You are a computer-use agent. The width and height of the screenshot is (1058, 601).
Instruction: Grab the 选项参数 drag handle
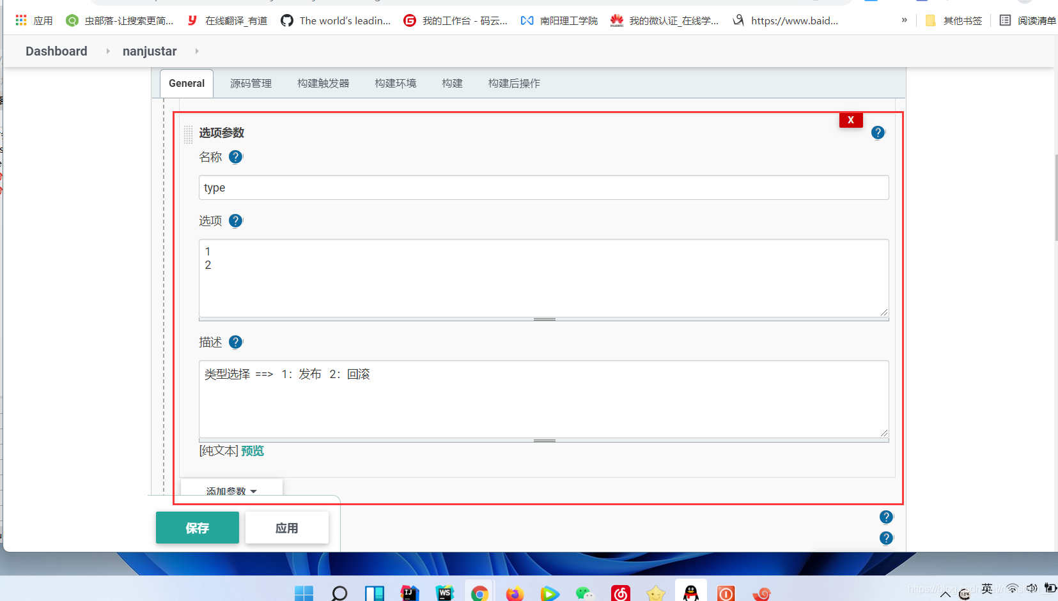coord(188,134)
